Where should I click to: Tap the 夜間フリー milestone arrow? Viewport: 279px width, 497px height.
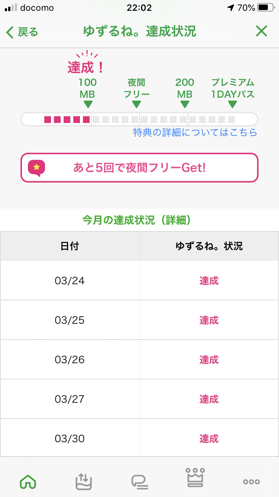click(x=137, y=104)
